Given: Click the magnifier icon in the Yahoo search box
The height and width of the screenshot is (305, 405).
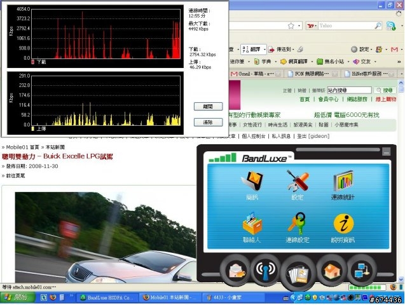Looking at the screenshot, I should tap(378, 25).
